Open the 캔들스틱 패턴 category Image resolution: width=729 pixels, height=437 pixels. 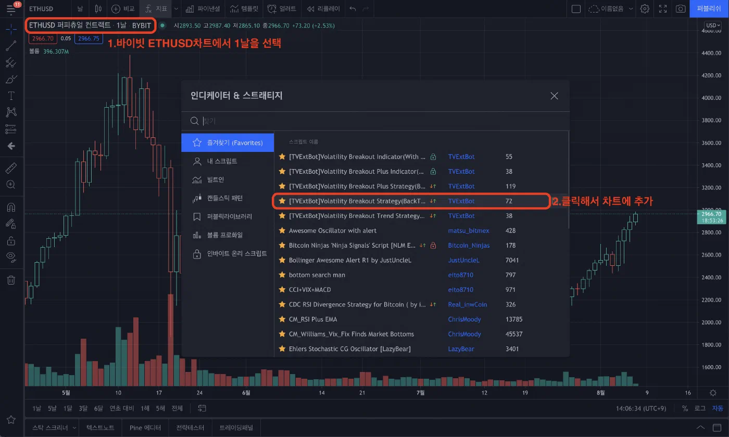point(228,198)
